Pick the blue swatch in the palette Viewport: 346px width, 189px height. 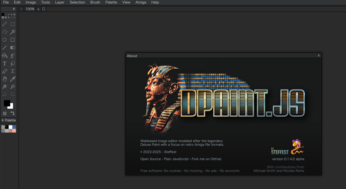point(14,127)
